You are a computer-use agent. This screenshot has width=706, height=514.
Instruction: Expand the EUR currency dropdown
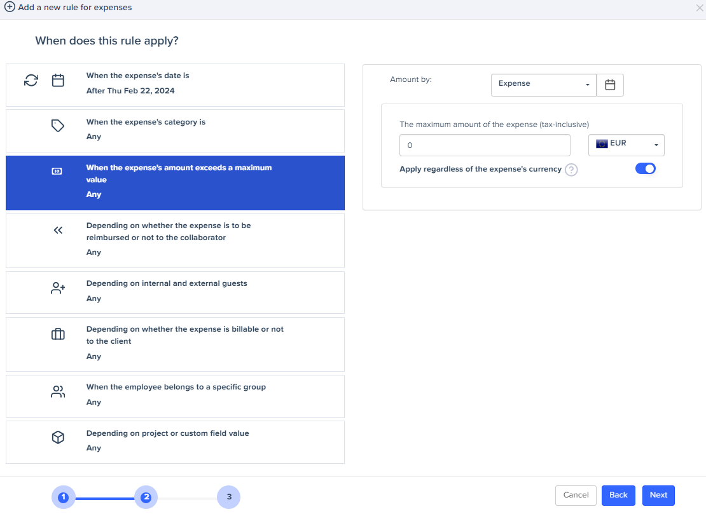[x=626, y=145]
